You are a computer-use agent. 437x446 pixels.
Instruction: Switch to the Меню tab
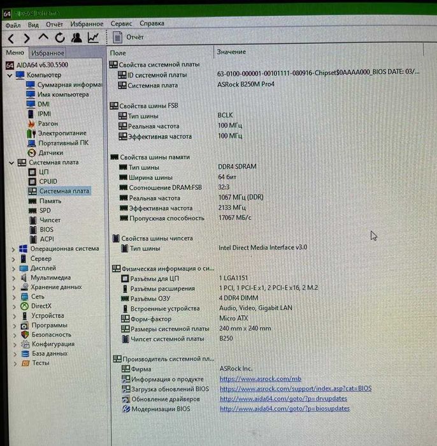tap(15, 52)
